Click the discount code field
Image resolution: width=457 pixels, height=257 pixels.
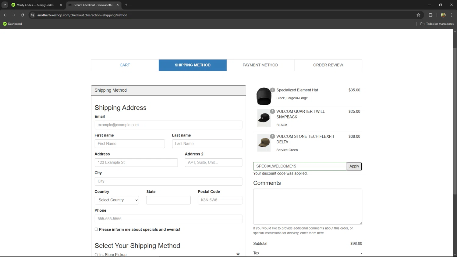[300, 166]
